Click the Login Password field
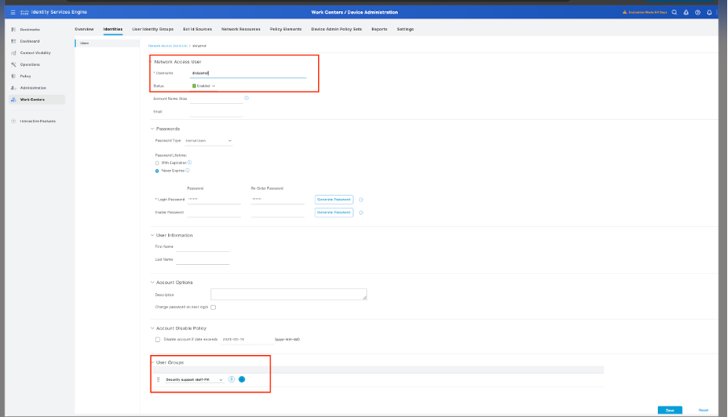 click(x=213, y=200)
